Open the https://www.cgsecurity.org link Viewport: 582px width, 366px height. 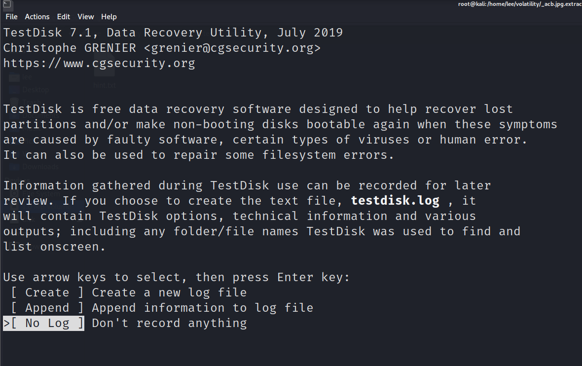tap(99, 64)
